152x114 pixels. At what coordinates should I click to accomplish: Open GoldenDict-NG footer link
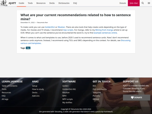tap(69, 89)
